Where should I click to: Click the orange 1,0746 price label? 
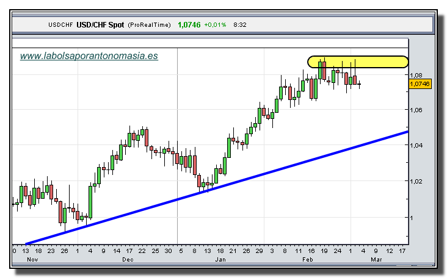[420, 84]
